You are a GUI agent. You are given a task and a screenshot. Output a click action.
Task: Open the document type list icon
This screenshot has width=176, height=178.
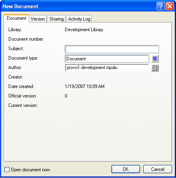(155, 58)
